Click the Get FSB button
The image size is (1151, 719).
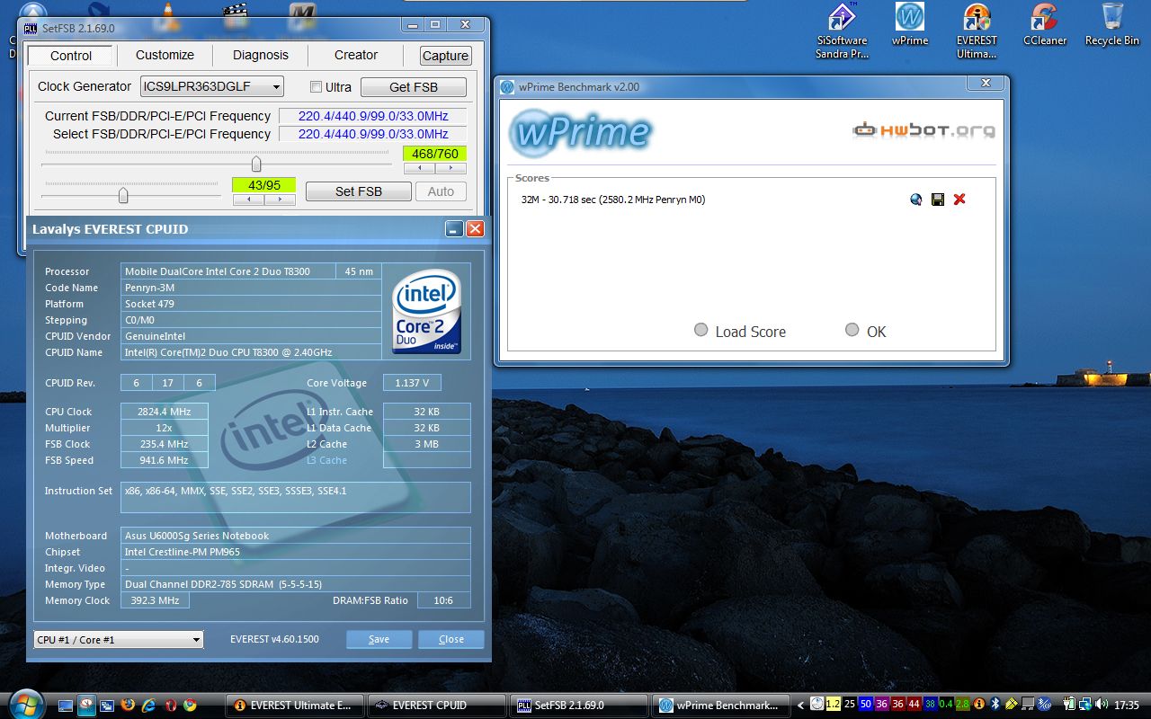414,87
